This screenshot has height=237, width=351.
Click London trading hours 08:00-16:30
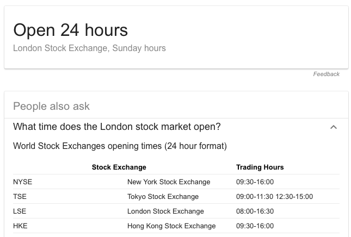point(255,211)
